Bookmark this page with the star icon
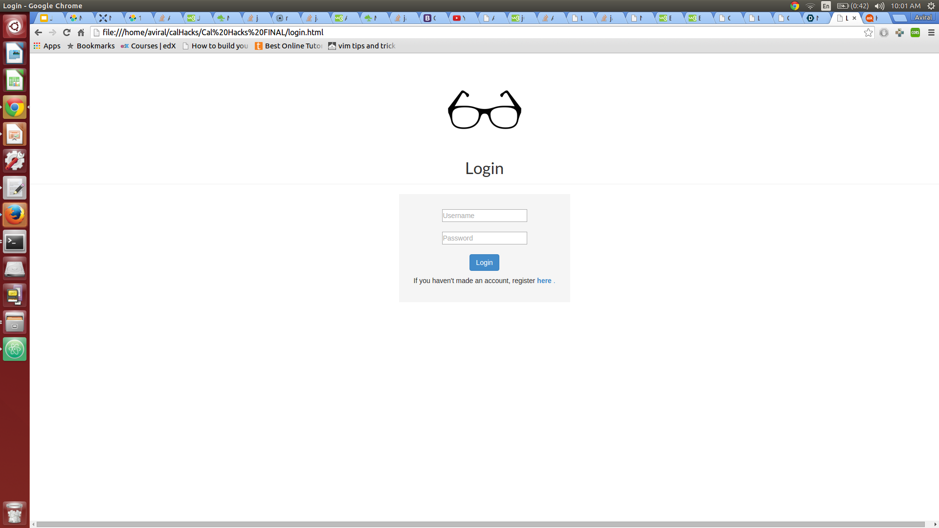Viewport: 939px width, 528px height. 868,32
